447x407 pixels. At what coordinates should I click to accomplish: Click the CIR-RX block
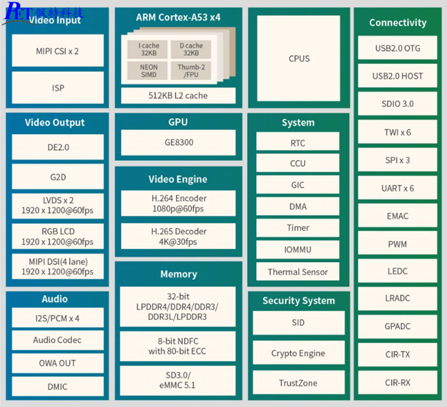tap(397, 382)
